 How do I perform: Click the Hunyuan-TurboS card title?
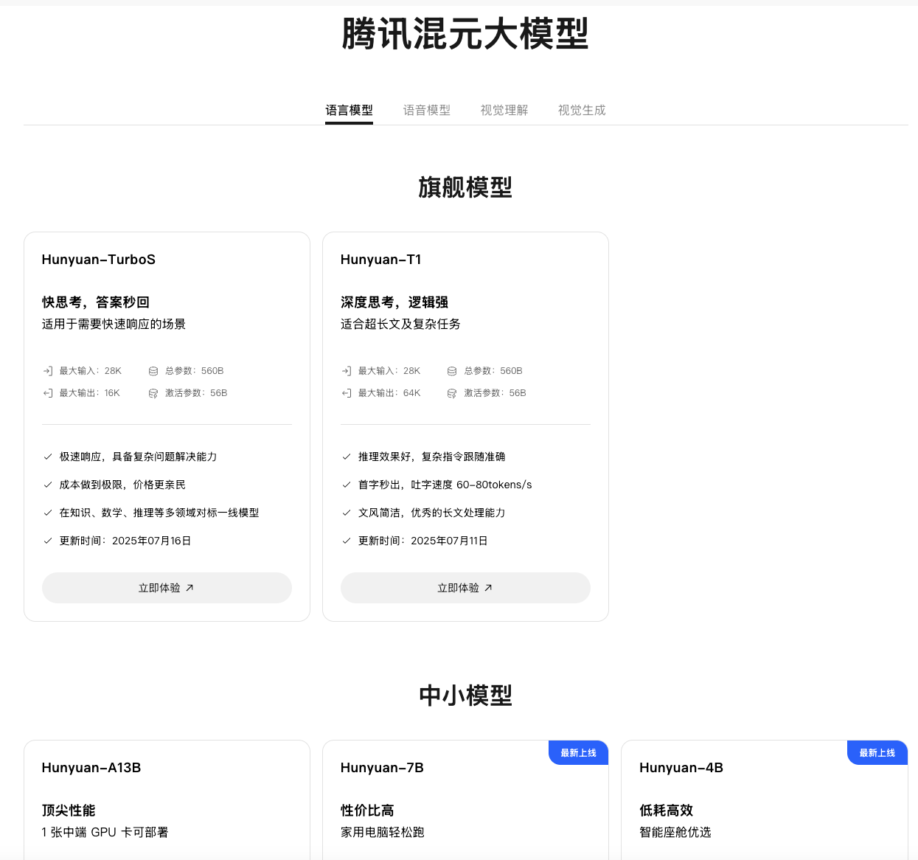pos(99,260)
